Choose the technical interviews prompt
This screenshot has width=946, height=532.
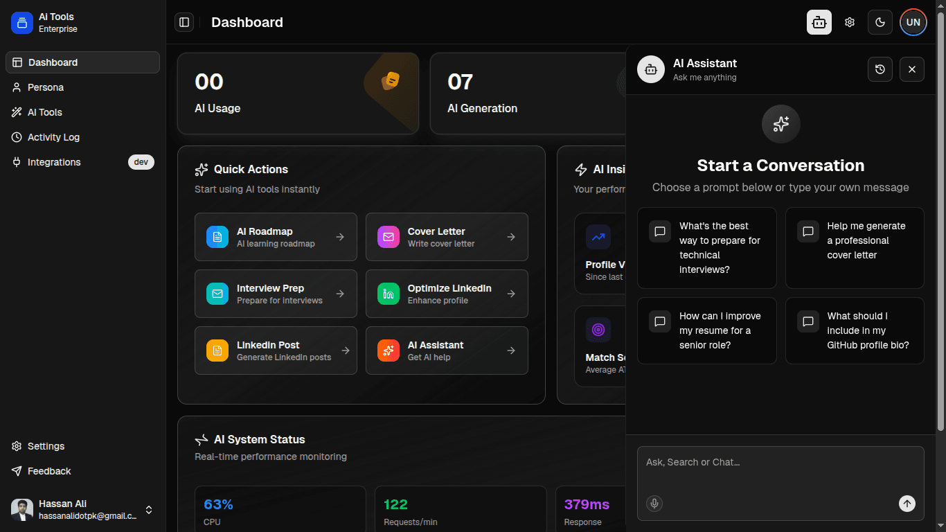[707, 248]
